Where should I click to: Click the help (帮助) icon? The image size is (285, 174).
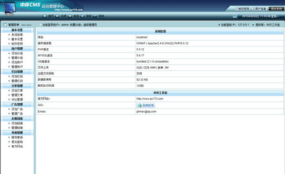tap(95, 16)
